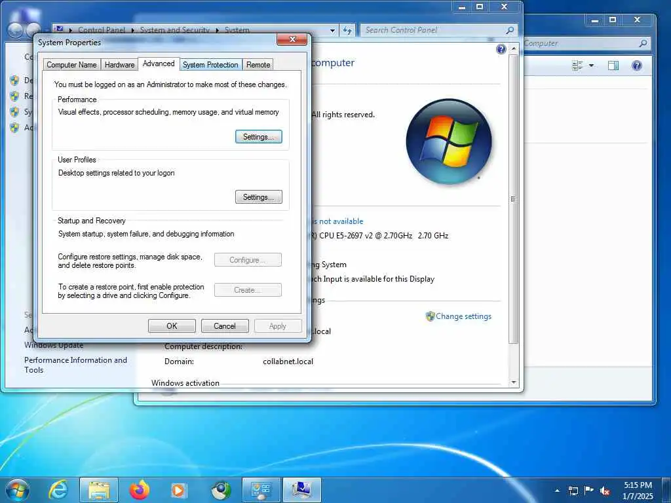The image size is (671, 503).
Task: Open the Remote tab
Action: [258, 65]
